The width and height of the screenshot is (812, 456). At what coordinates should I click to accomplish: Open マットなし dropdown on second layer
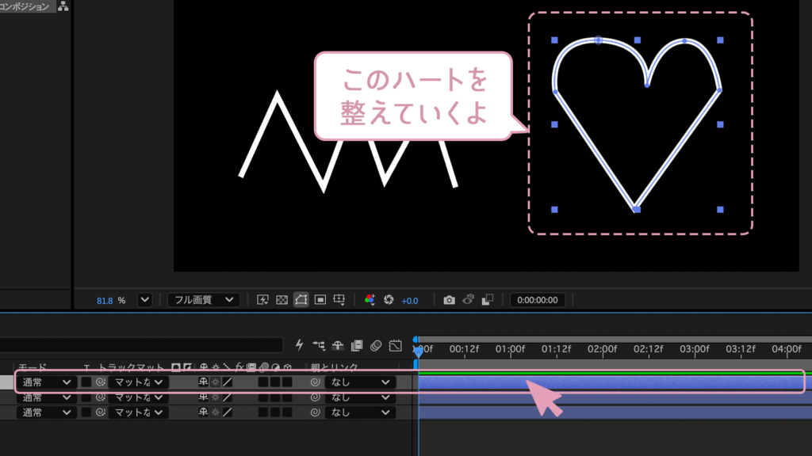pyautogui.click(x=138, y=397)
